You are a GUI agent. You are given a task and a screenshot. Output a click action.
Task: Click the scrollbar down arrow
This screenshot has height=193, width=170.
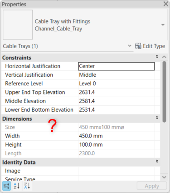pyautogui.click(x=164, y=177)
